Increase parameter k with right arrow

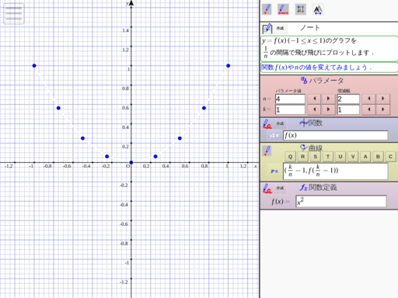point(328,109)
